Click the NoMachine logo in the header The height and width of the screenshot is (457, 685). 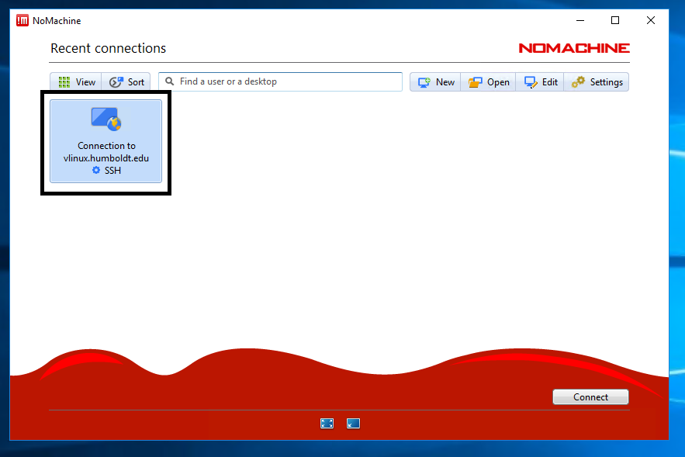pyautogui.click(x=574, y=48)
